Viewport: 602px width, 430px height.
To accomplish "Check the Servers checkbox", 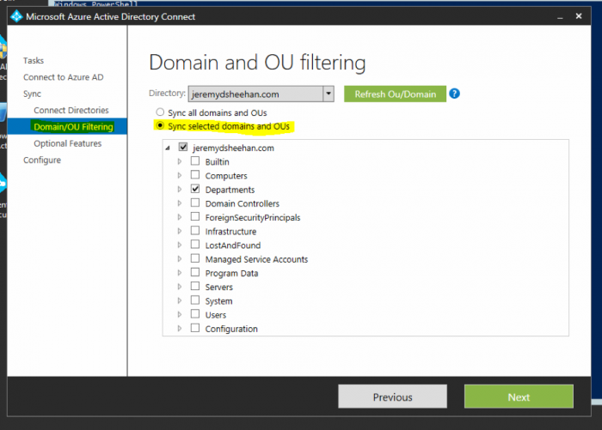I will (195, 287).
